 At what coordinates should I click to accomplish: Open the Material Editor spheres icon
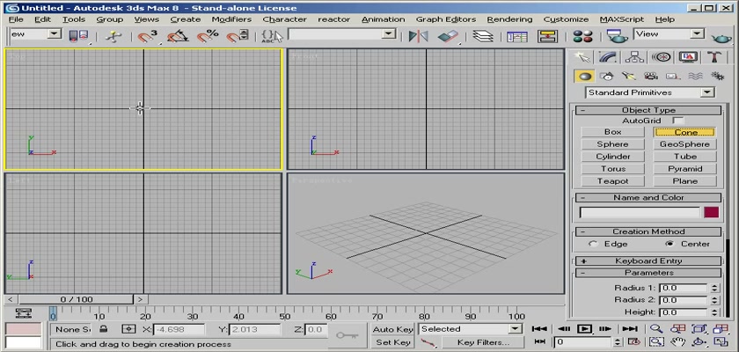pos(582,36)
